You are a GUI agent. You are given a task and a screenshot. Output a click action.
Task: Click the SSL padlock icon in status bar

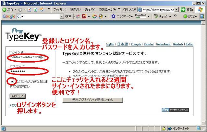tap(164, 128)
